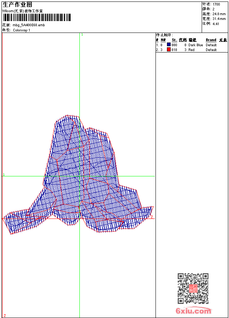Click thread code 880 in stop sequence
Image resolution: width=229 pixels, height=318 pixels.
tap(174, 45)
